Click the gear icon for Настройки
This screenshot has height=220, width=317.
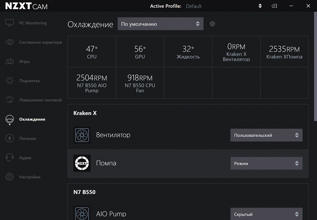(x=9, y=177)
